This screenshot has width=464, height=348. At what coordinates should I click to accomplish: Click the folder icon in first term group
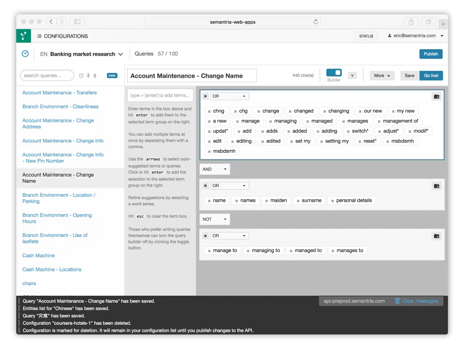click(437, 97)
